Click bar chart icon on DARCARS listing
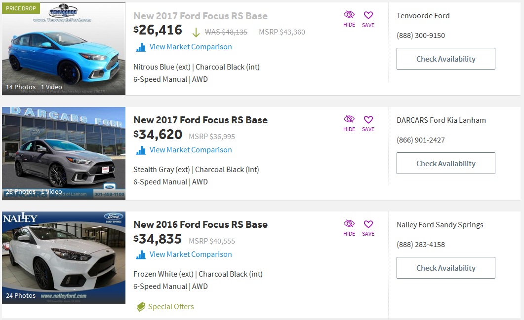524x320 pixels. [x=141, y=150]
